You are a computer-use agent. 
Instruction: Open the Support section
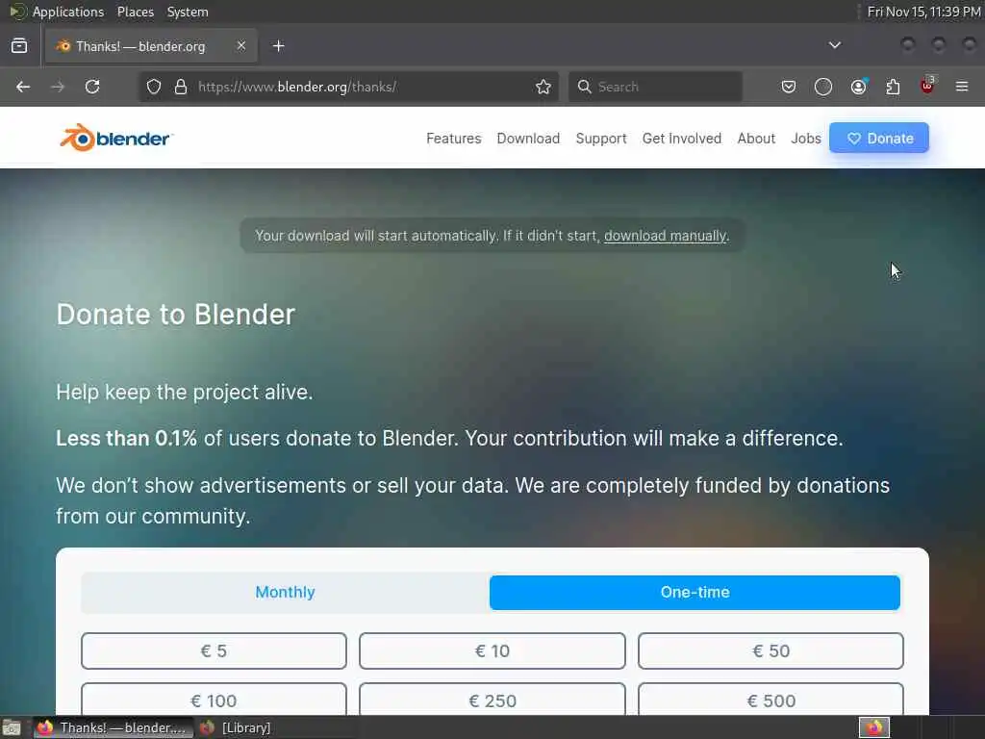click(601, 139)
